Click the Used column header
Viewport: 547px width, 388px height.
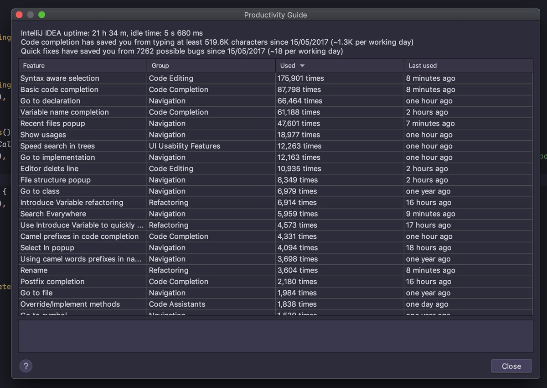(340, 65)
